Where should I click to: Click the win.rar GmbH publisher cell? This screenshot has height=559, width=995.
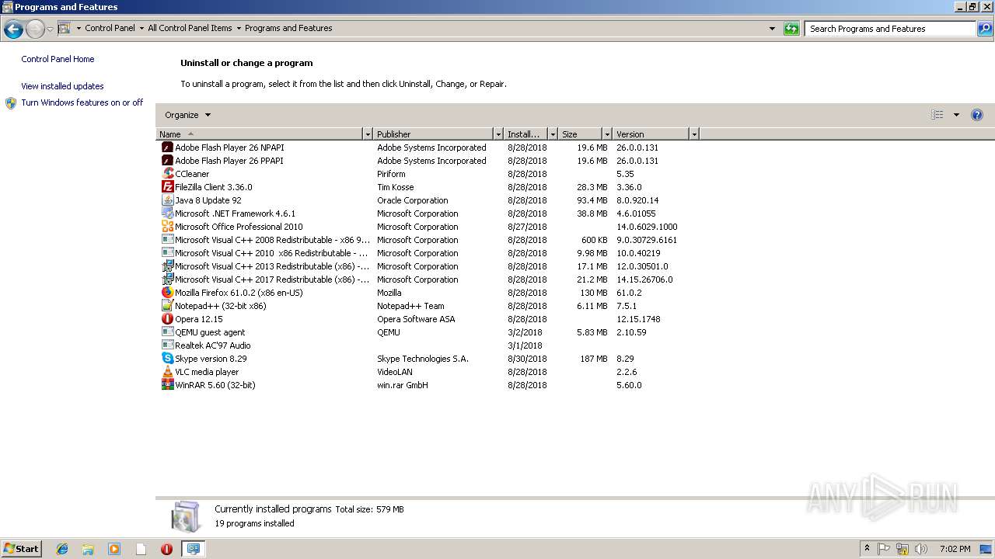[x=403, y=385]
